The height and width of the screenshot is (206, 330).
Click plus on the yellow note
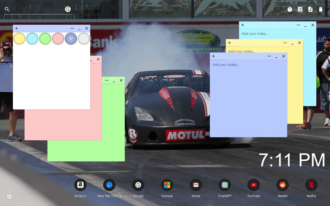tap(229, 43)
